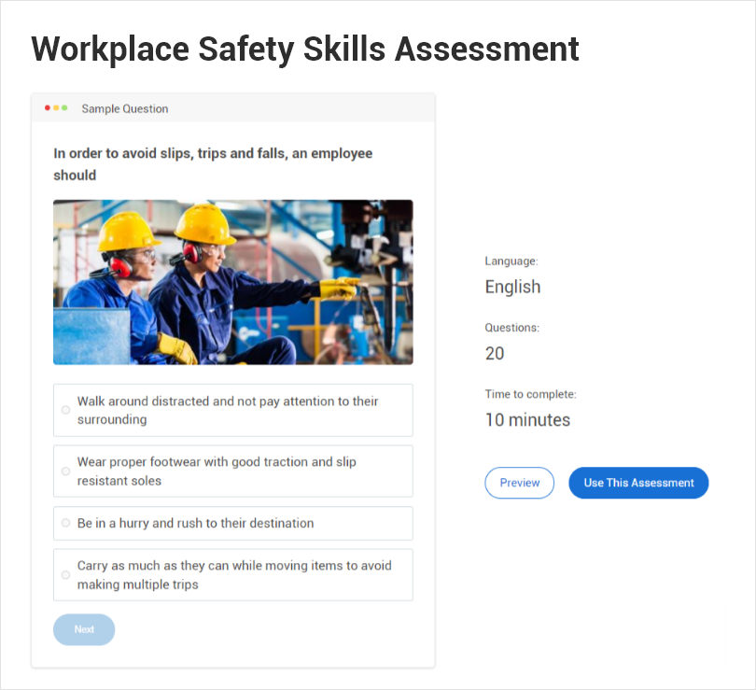Image resolution: width=756 pixels, height=690 pixels.
Task: Pick the 'Be in a hurry' radio option
Action: tap(65, 523)
